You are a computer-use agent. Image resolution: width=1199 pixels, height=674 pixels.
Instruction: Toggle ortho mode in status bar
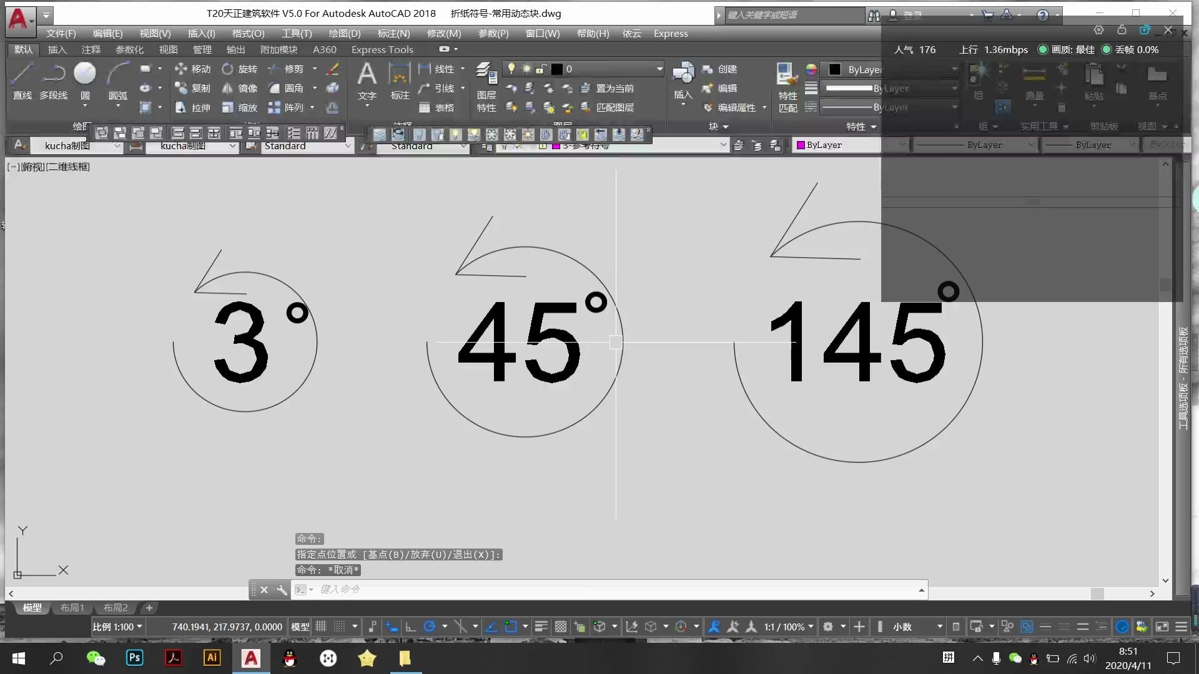(x=410, y=627)
